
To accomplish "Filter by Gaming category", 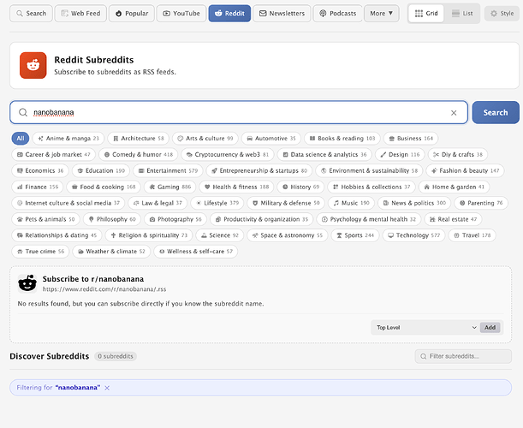I will [x=170, y=187].
